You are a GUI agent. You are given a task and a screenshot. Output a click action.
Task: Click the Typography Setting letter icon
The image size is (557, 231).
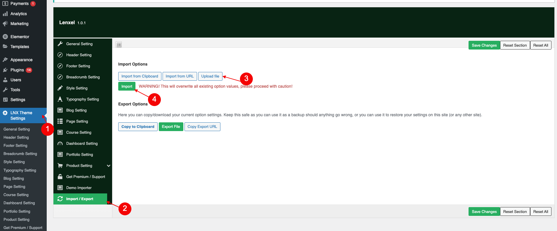point(60,99)
